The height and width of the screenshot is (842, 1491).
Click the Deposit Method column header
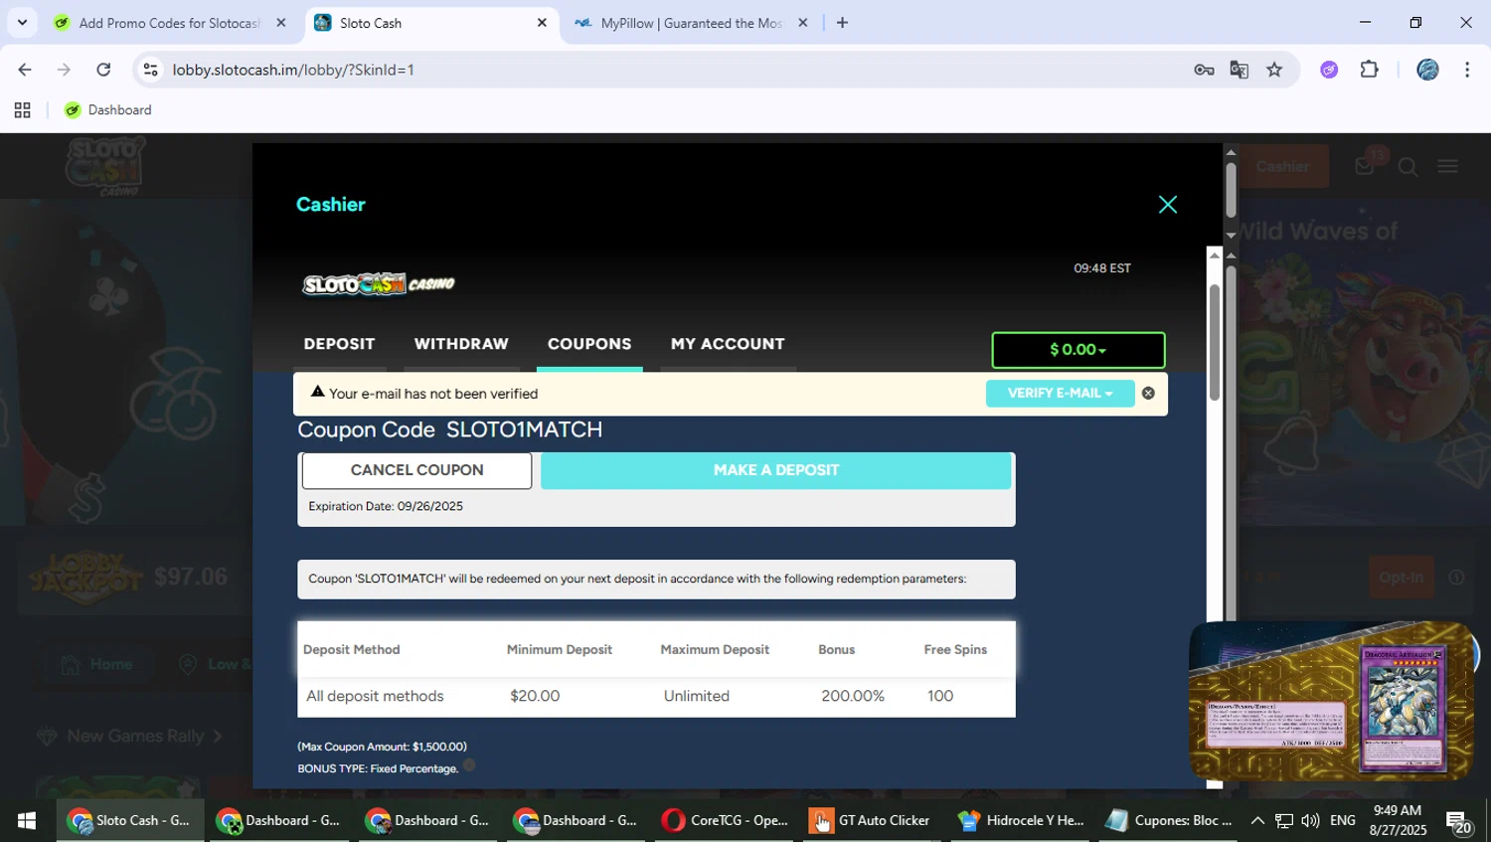pyautogui.click(x=351, y=649)
